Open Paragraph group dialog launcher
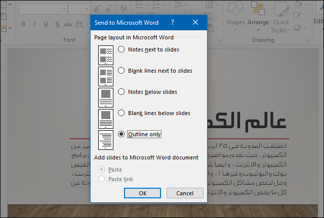Screen dimensions: 324x218 (219, 40)
